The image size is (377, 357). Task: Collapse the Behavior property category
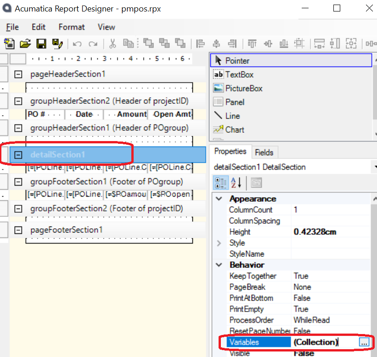(219, 265)
